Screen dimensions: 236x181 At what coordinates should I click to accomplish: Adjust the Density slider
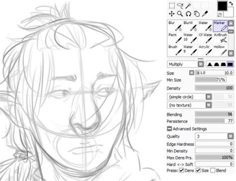[x=214, y=88]
